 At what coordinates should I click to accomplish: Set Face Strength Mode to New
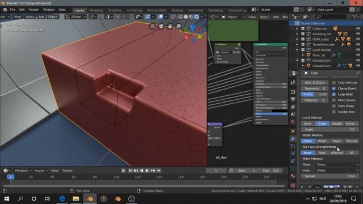(x=322, y=152)
